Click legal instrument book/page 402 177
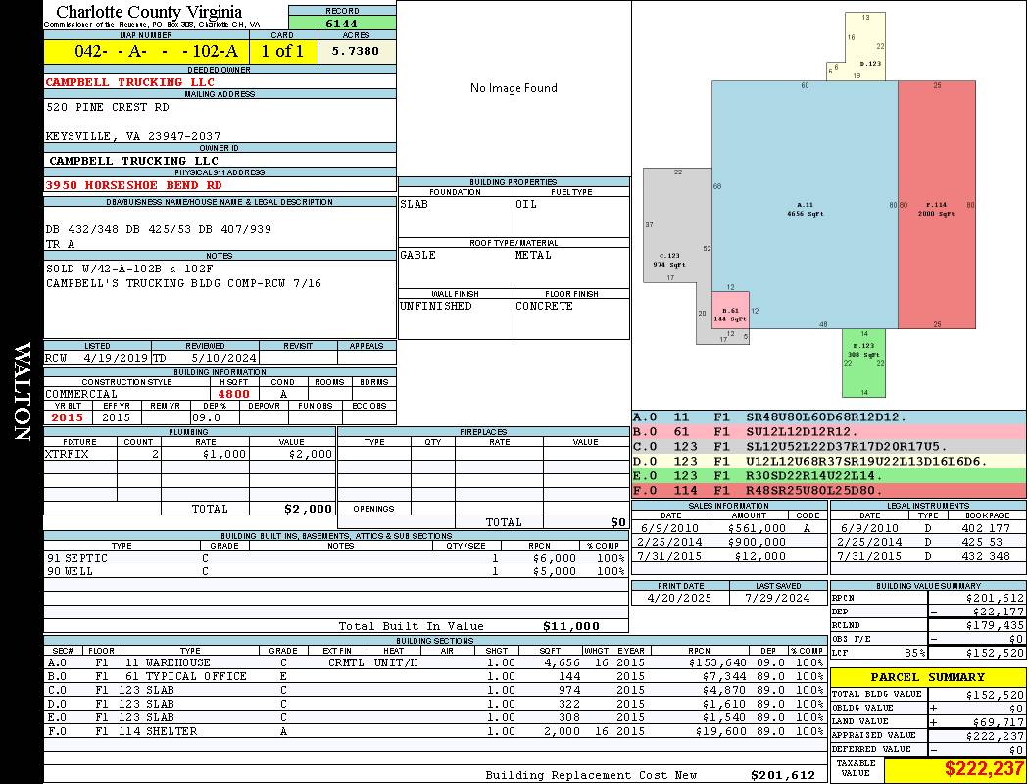The height and width of the screenshot is (784, 1029). tap(986, 528)
